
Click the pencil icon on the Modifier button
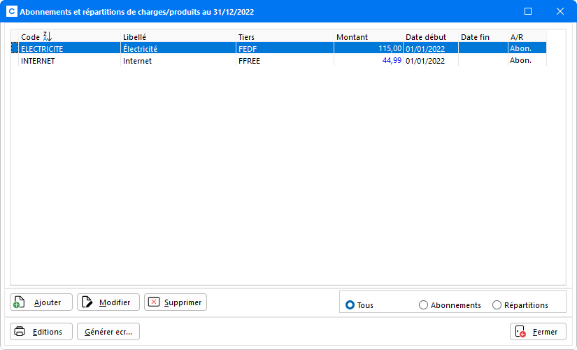[87, 302]
